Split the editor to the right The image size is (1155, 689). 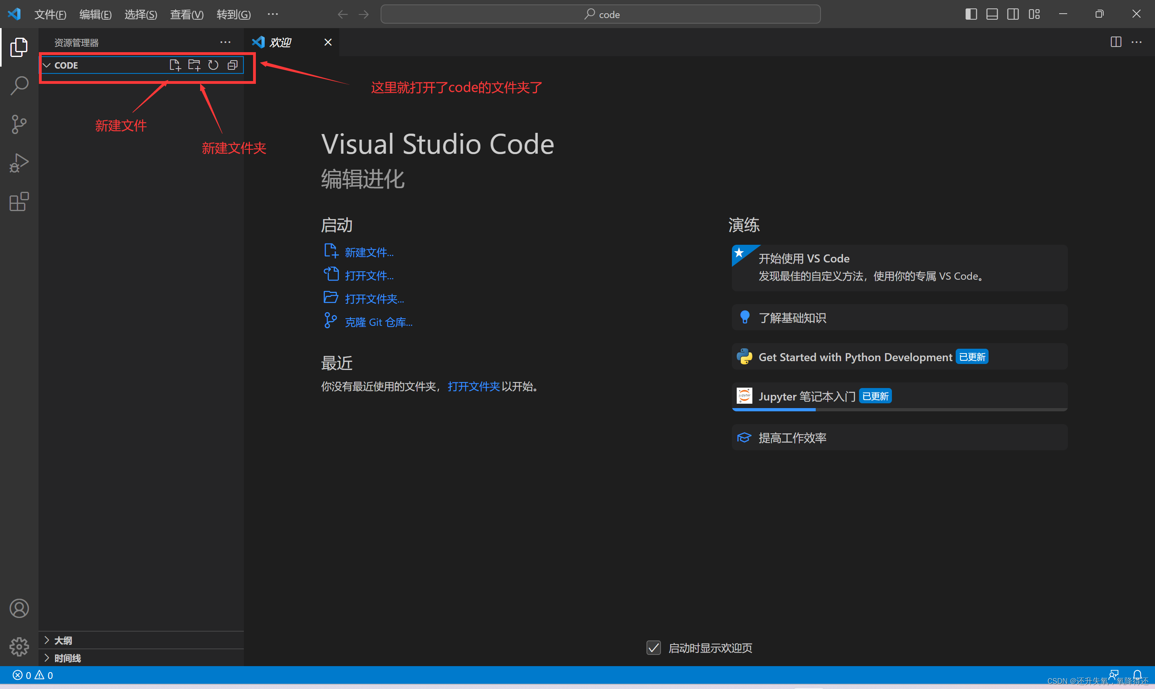1116,42
